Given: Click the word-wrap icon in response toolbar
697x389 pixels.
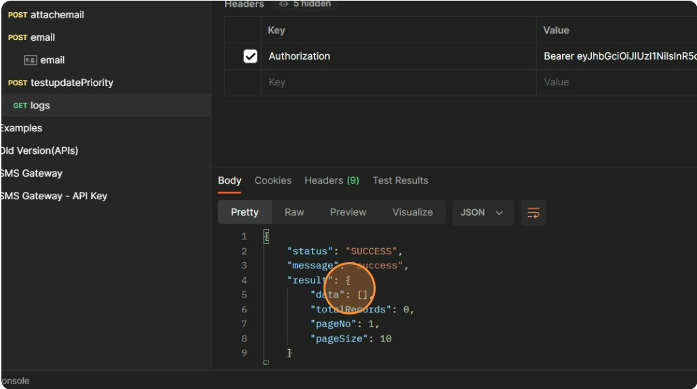Looking at the screenshot, I should (533, 213).
